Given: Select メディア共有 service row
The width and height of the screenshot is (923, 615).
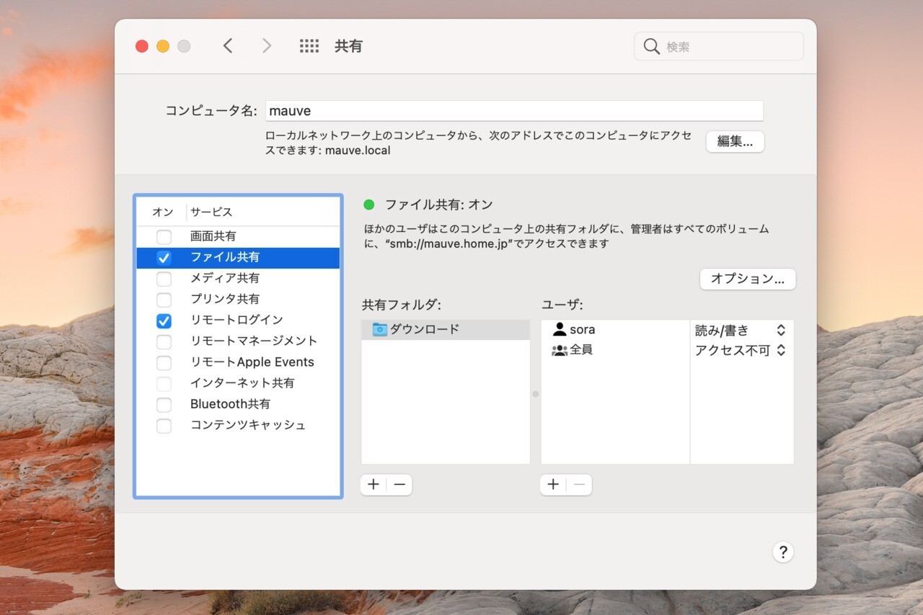Looking at the screenshot, I should [x=225, y=278].
